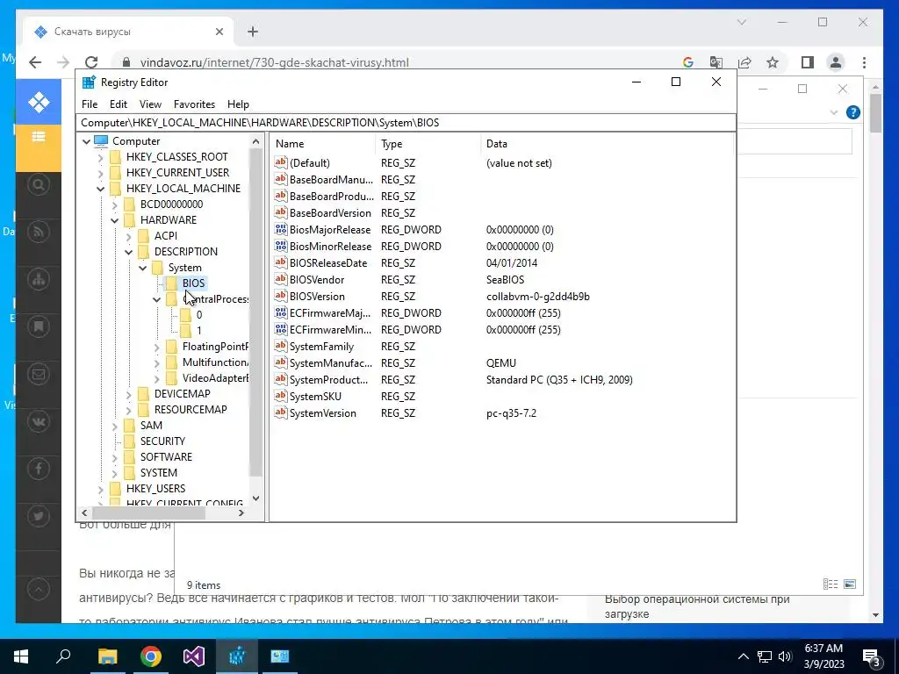899x674 pixels.
Task: Switch to the Скачать вирусы browser tab
Action: tap(129, 32)
